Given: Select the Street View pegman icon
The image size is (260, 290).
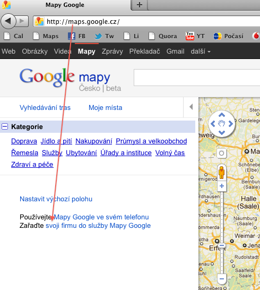Looking at the screenshot, I should click(221, 173).
